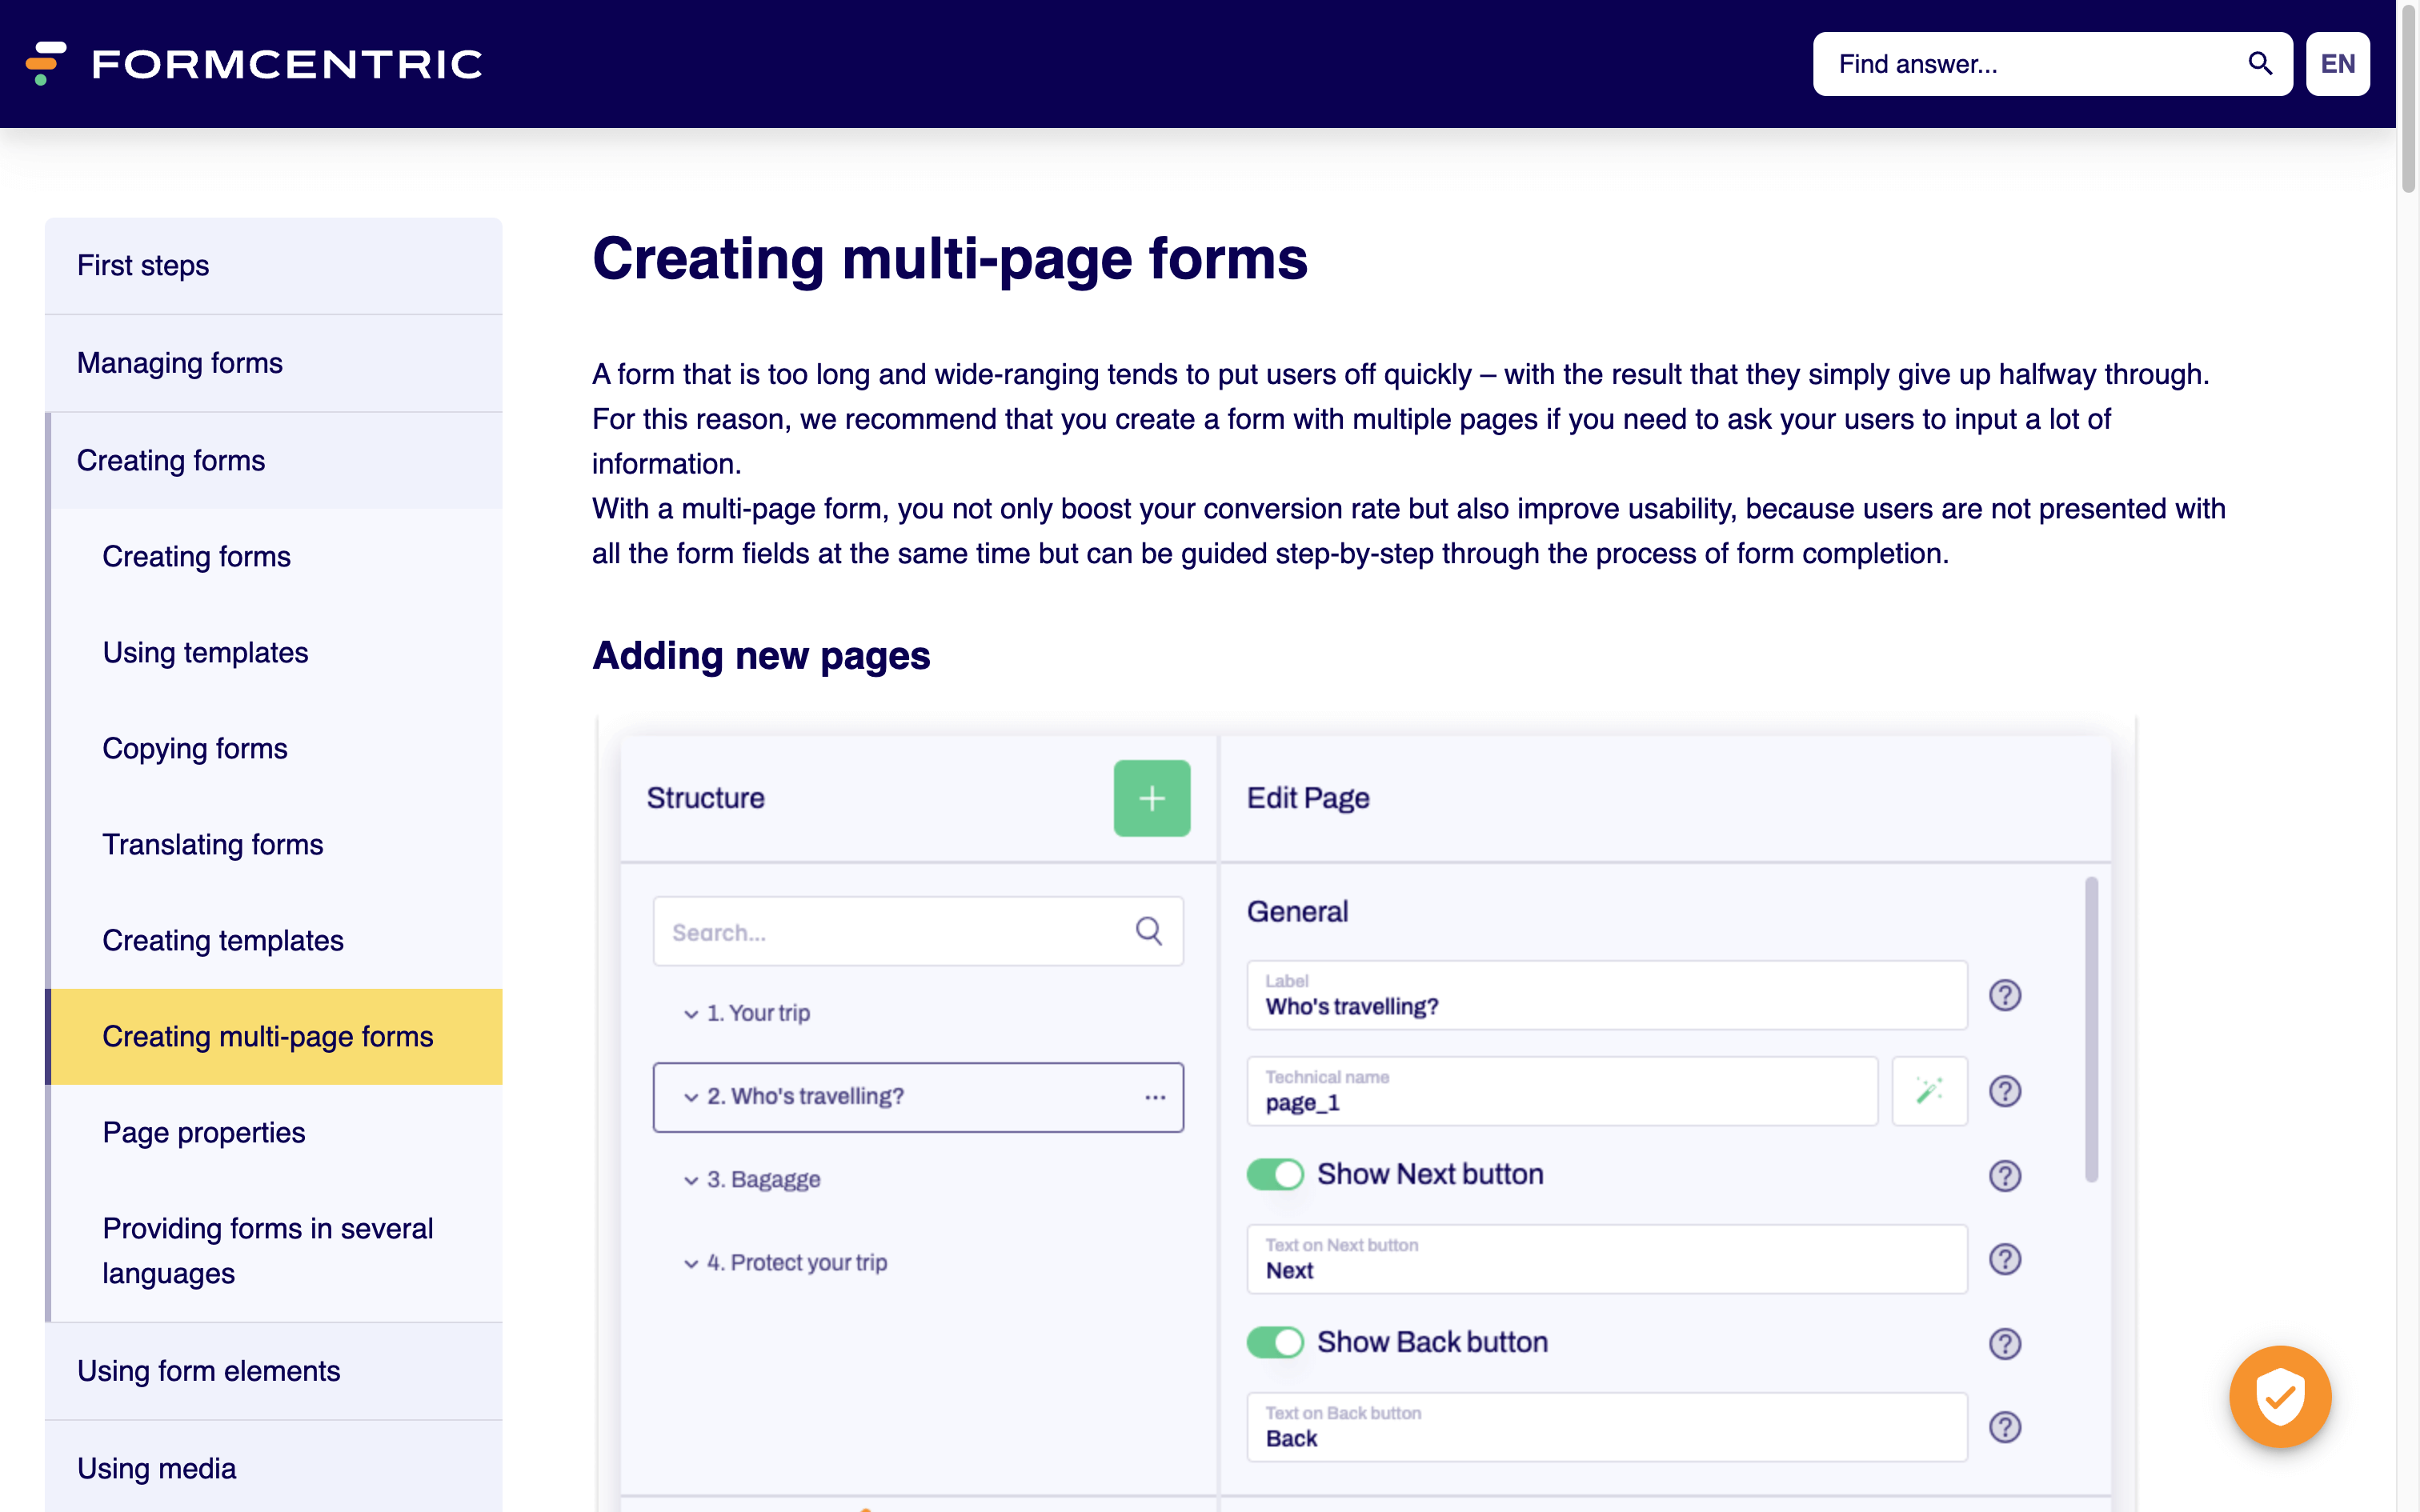The width and height of the screenshot is (2420, 1512).
Task: Click the Formcentric logo
Action: click(254, 64)
